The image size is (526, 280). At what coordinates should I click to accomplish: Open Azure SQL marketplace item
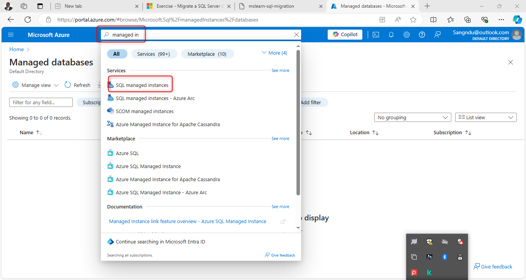click(127, 153)
